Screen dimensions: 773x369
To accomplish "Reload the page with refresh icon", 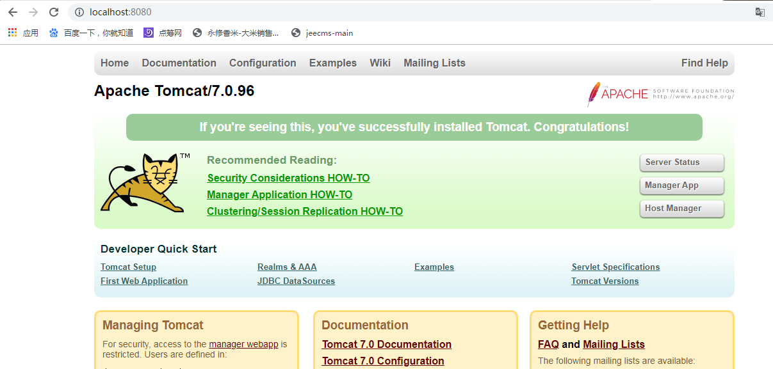I will (54, 12).
